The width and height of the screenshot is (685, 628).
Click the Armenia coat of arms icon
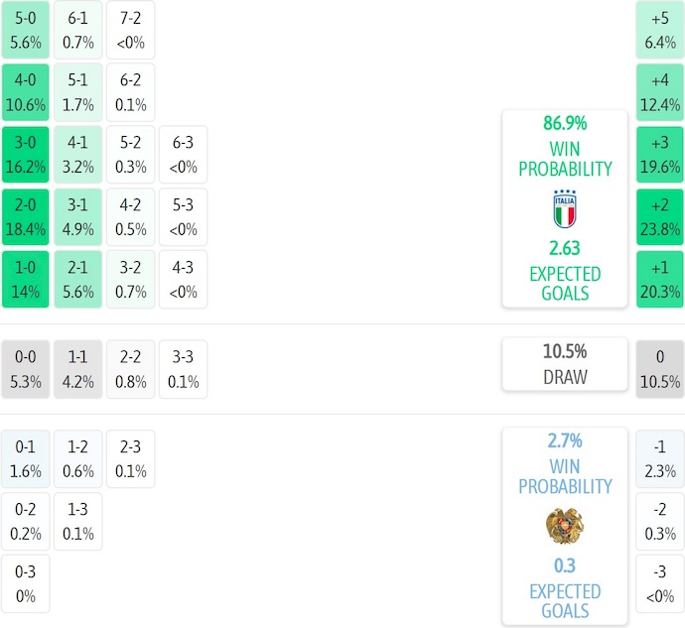[564, 526]
